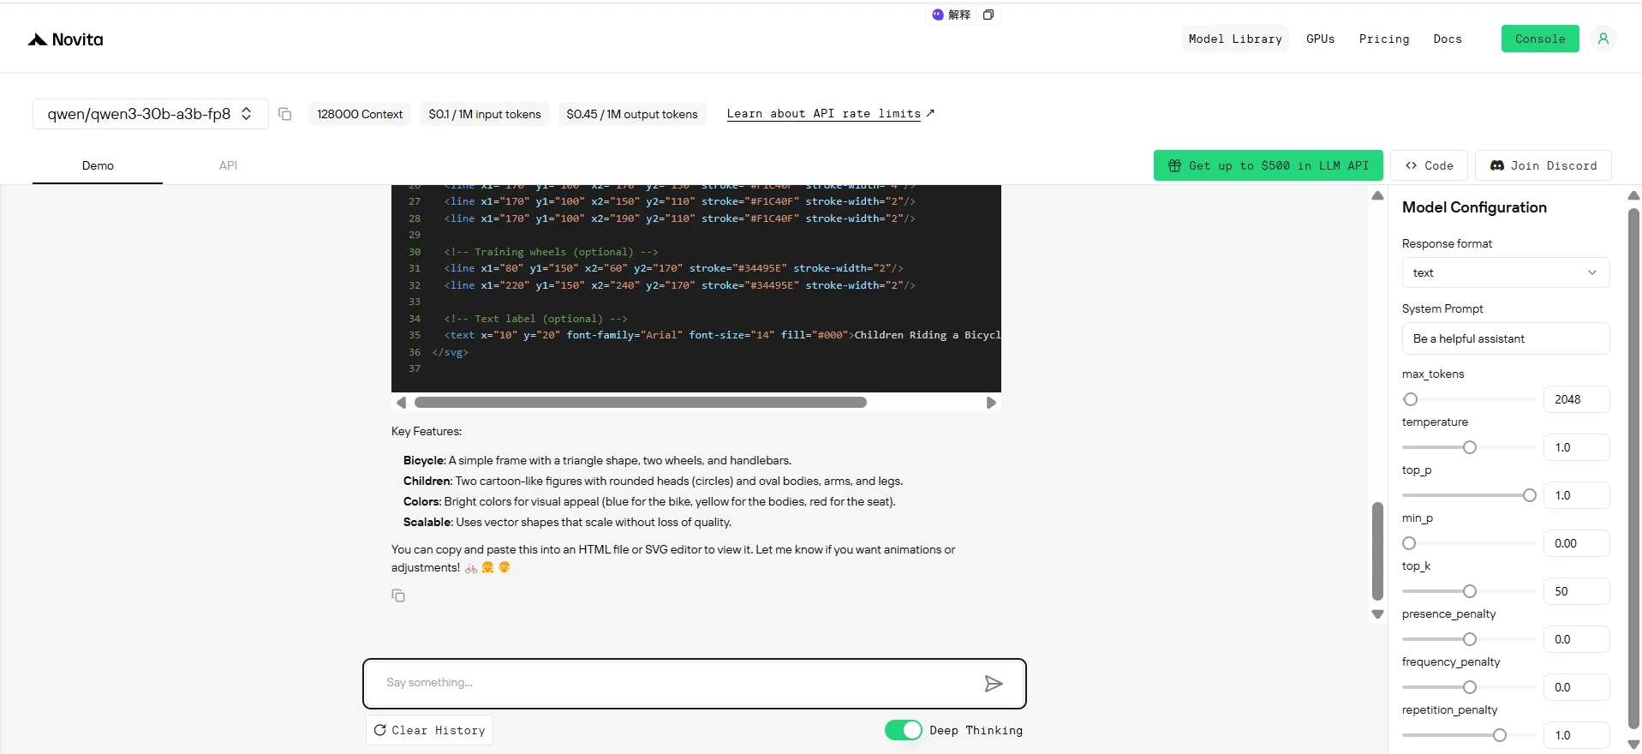
Task: Click the min_p slider handle
Action: tap(1409, 543)
